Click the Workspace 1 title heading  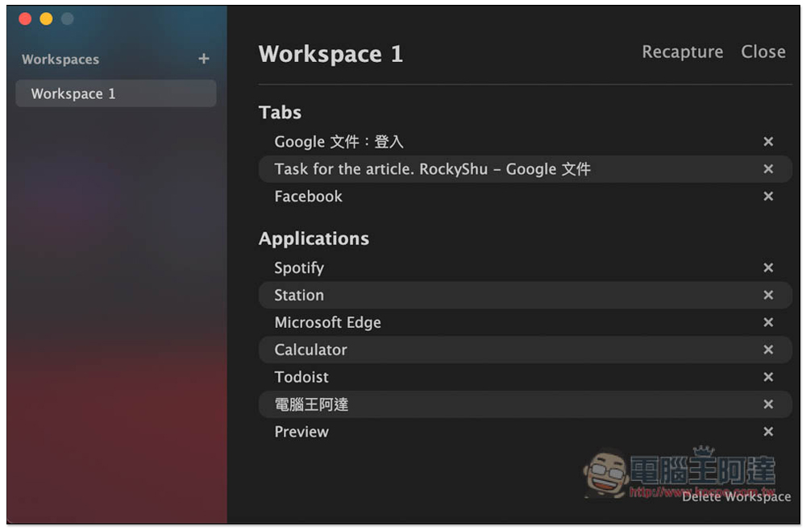(330, 55)
